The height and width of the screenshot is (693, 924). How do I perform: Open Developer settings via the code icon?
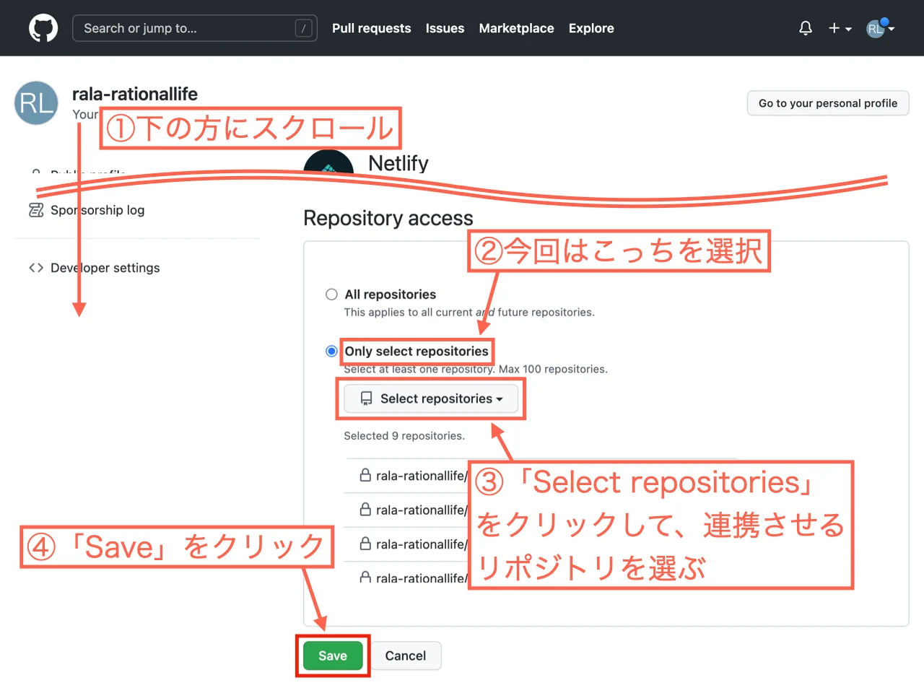pyautogui.click(x=36, y=267)
